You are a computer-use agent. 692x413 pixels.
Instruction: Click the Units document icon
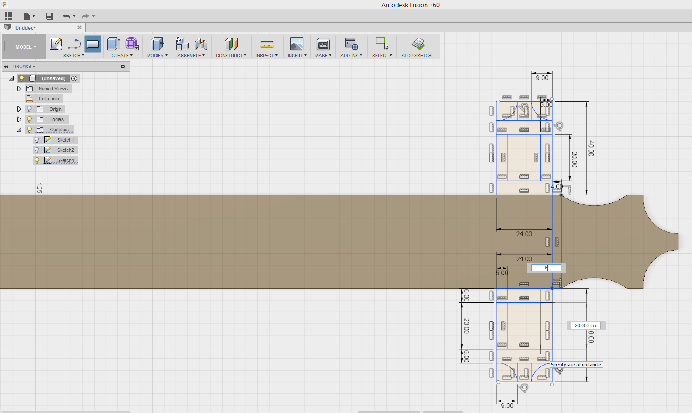pos(30,99)
